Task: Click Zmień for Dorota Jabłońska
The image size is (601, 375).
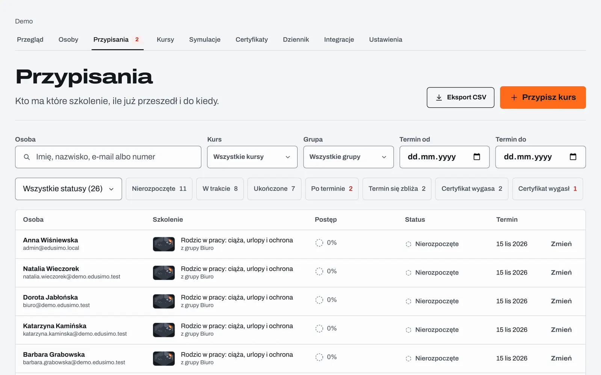Action: [561, 301]
